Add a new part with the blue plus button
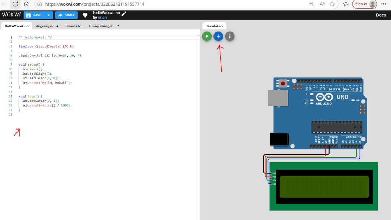This screenshot has width=391, height=220. 218,36
